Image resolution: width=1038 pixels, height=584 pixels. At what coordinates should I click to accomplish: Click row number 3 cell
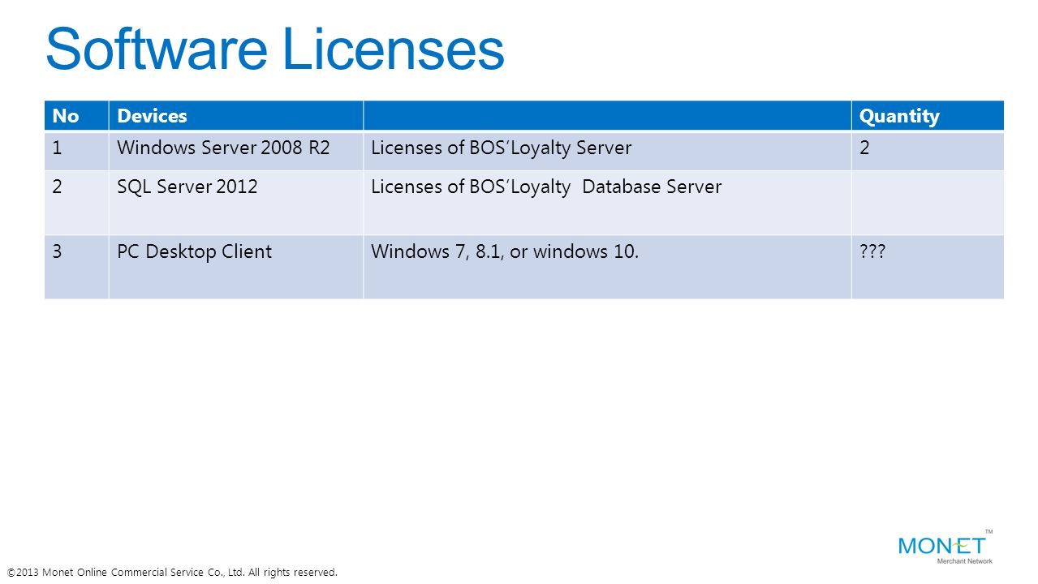(x=76, y=267)
